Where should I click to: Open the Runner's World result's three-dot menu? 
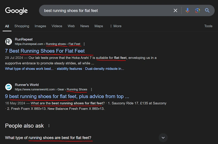[x=91, y=90]
